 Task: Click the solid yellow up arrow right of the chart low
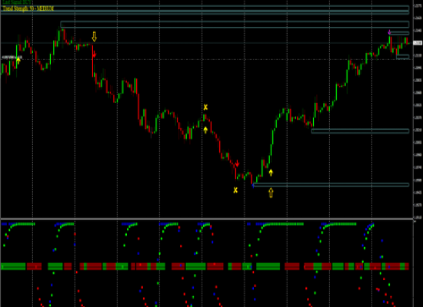[271, 173]
